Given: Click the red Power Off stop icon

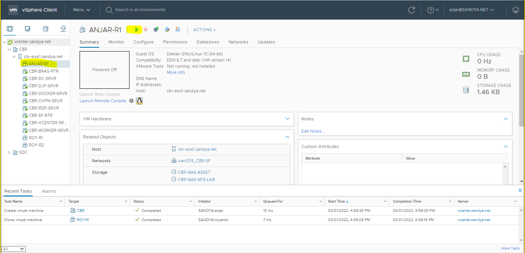Looking at the screenshot, I should click(x=146, y=30).
